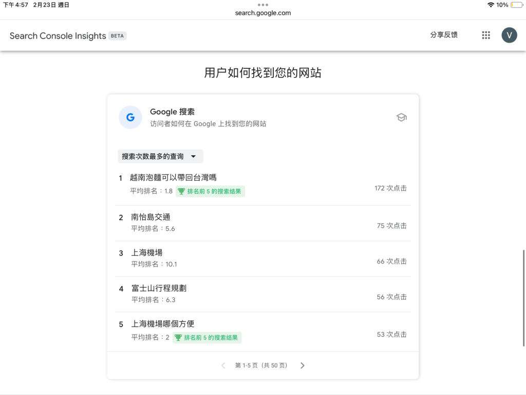
Task: Open the Google apps grid icon
Action: [x=486, y=35]
